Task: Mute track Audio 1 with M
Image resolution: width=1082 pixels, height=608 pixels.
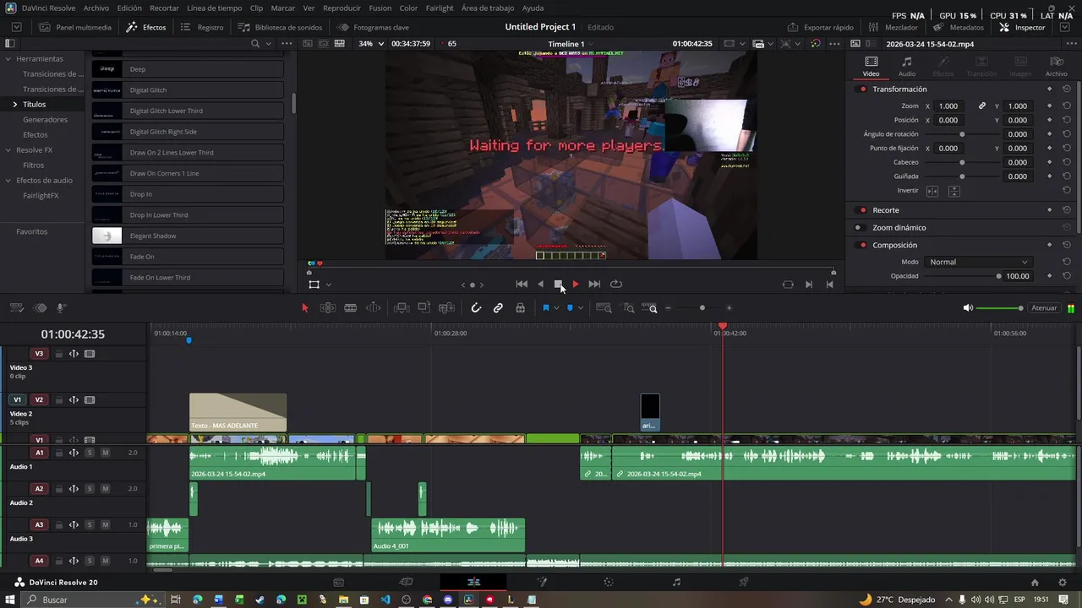Action: pos(105,453)
